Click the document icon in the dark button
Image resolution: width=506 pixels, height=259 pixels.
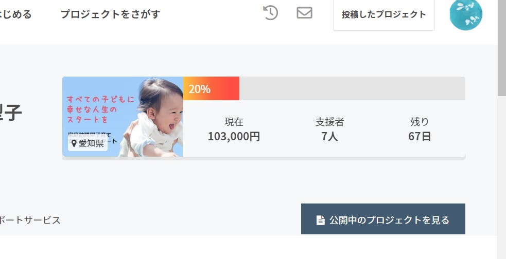tap(320, 220)
